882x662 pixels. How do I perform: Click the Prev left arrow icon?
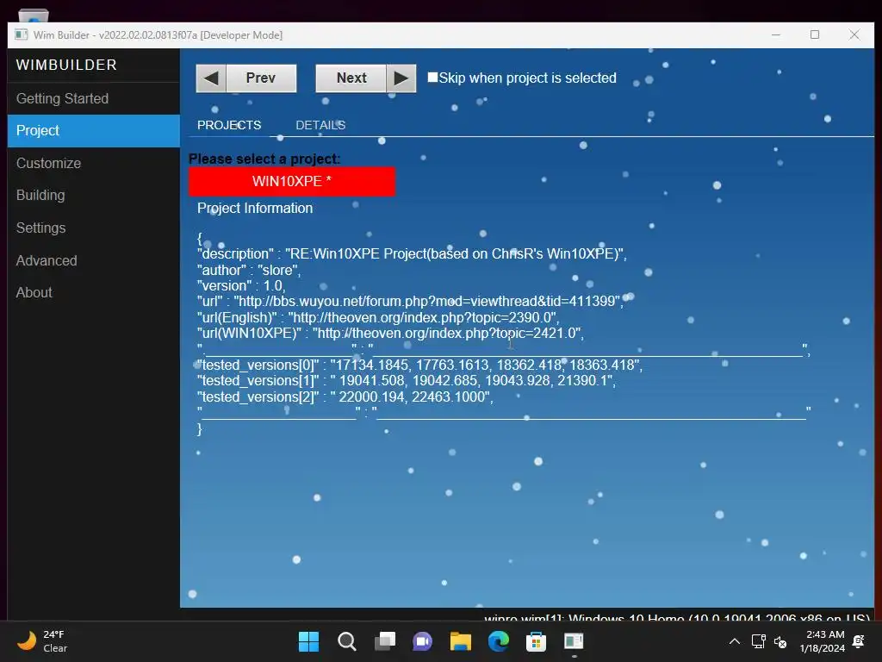pyautogui.click(x=211, y=78)
